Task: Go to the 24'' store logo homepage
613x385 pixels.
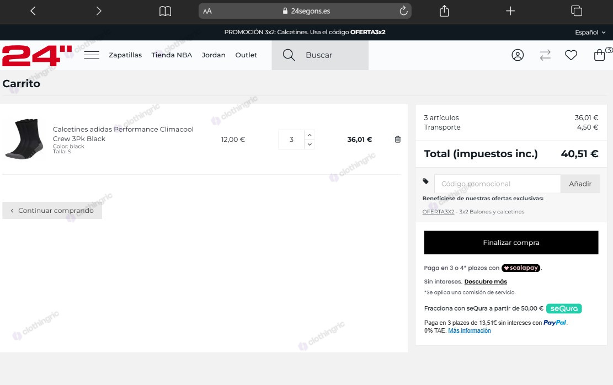Action: click(37, 56)
